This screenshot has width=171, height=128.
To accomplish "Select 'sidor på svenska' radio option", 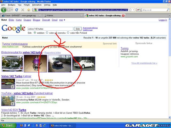I will click(x=47, y=33).
